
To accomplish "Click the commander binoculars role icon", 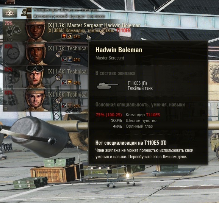I will (x=13, y=31).
